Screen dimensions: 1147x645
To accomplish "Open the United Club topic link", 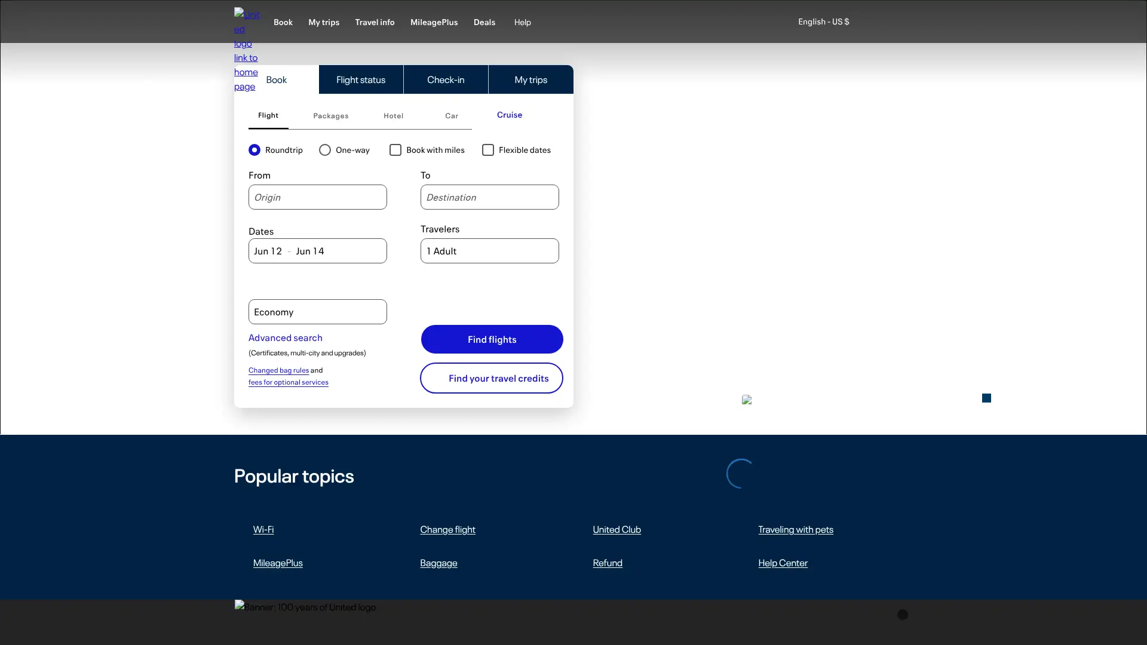I will click(617, 529).
